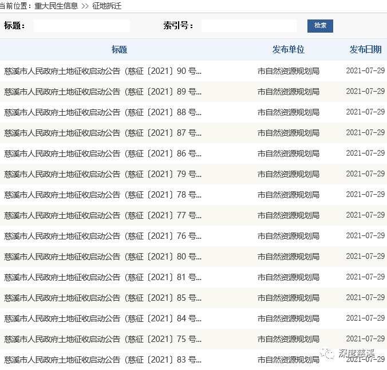Open announcement 慈征〔2021〕85号
Image resolution: width=387 pixels, height=370 pixels.
pyautogui.click(x=102, y=298)
